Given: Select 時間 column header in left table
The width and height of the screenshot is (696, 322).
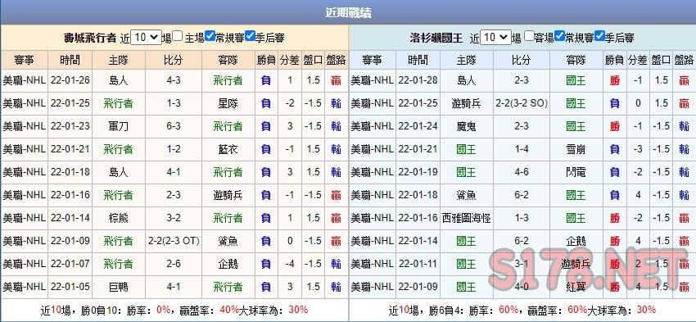Looking at the screenshot, I should [70, 60].
